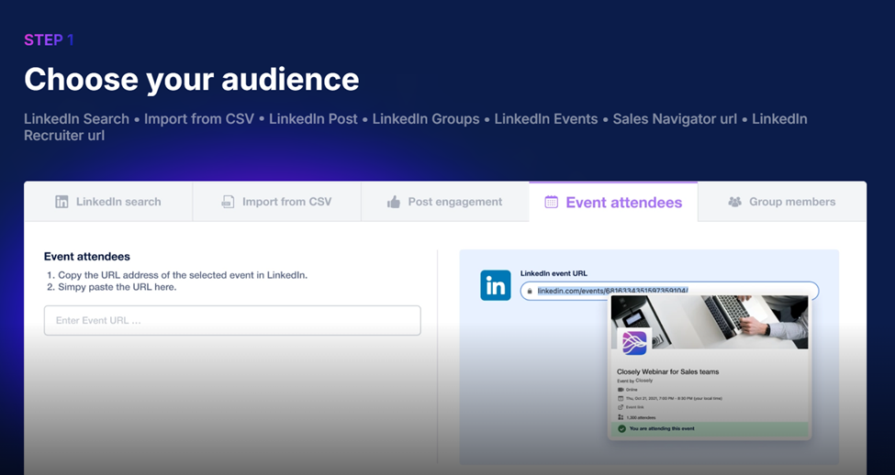Click the CSV file icon

coord(228,202)
